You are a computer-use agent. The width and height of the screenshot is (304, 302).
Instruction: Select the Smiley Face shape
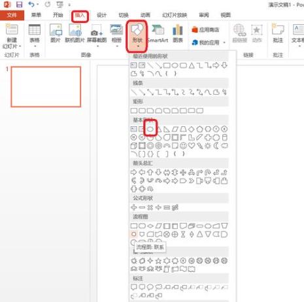[183, 146]
